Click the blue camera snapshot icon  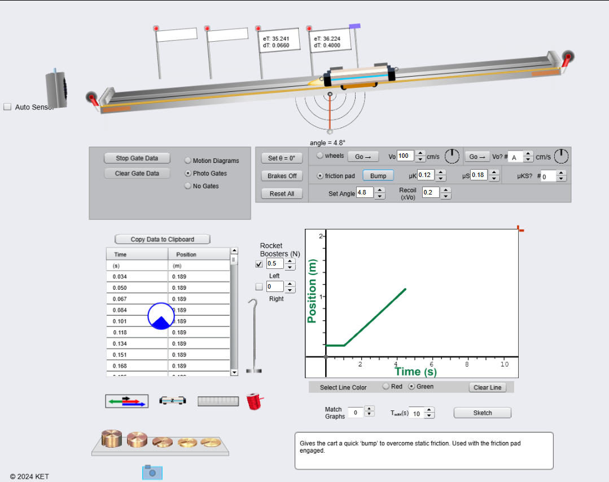tap(152, 472)
